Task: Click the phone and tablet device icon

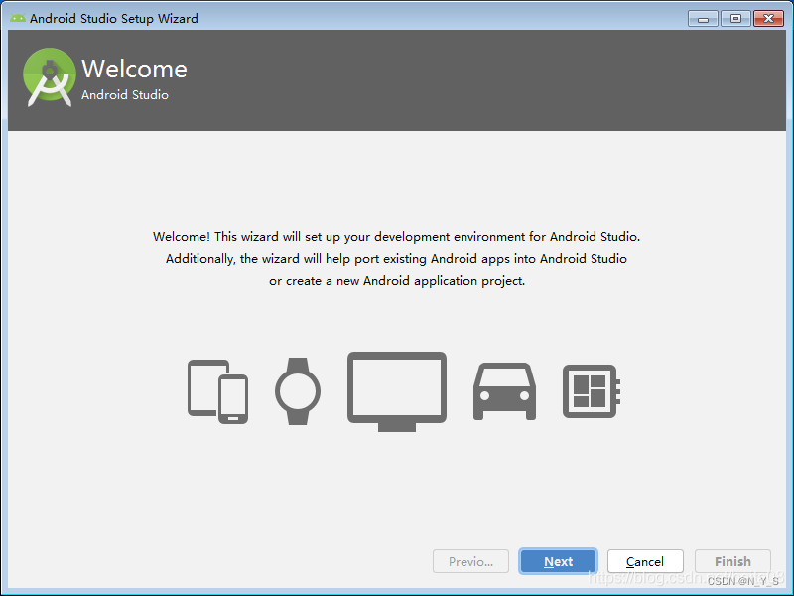Action: pyautogui.click(x=217, y=391)
